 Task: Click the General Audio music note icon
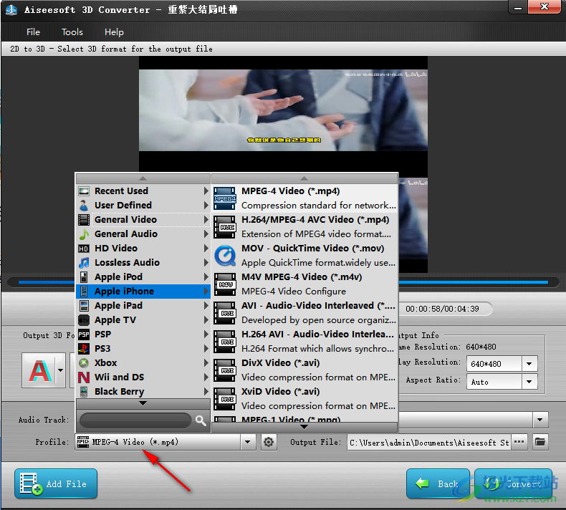click(x=84, y=234)
